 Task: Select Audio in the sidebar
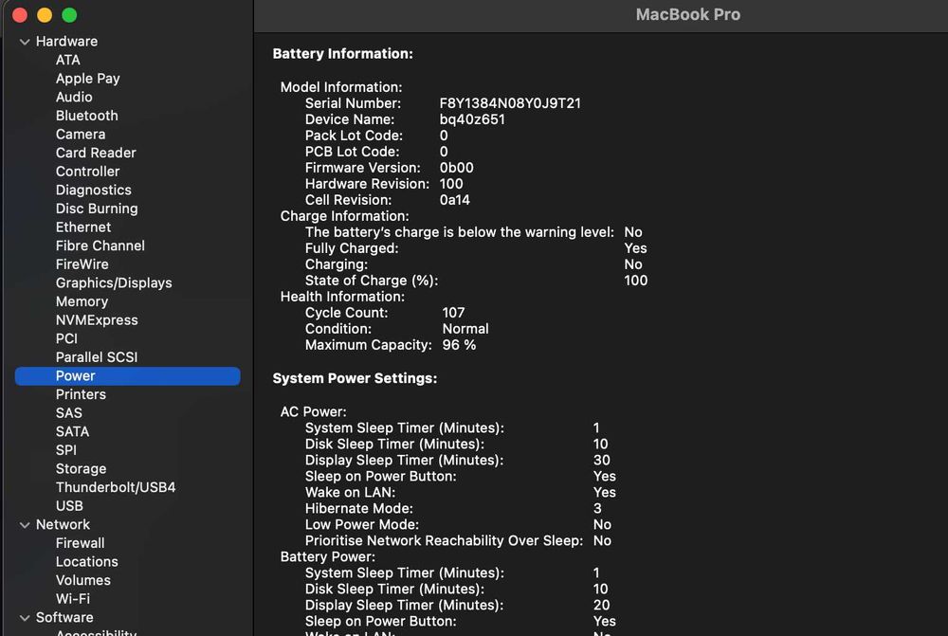pyautogui.click(x=74, y=97)
